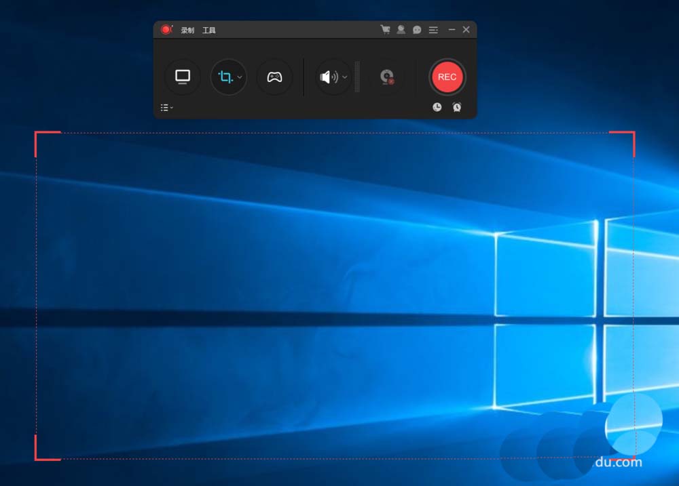Open the hamburger settings menu

coord(433,30)
